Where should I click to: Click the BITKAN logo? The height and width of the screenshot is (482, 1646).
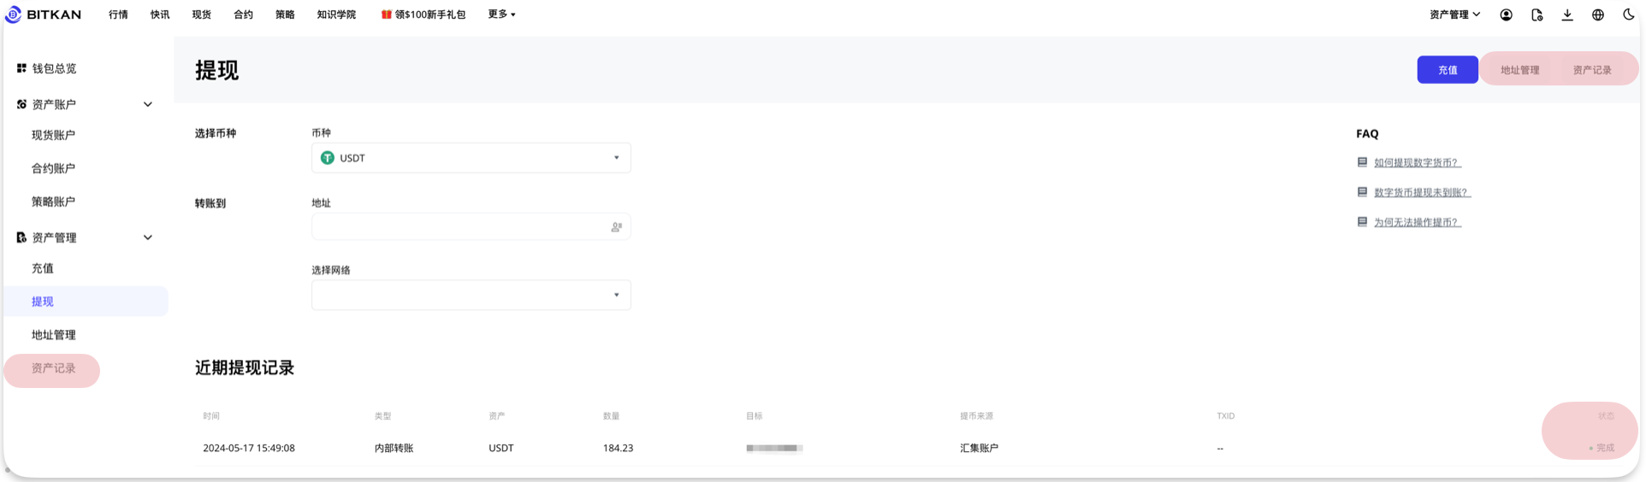(x=44, y=15)
